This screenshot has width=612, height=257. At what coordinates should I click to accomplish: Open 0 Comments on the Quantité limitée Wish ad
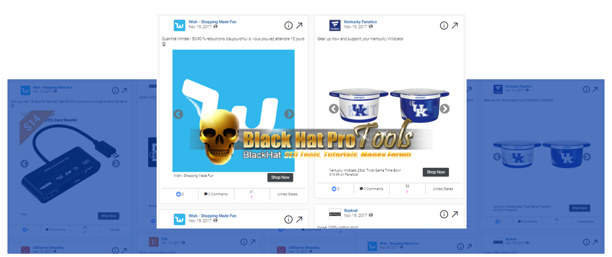pos(216,194)
